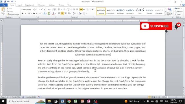185x104 pixels.
Task: Open Bullets list dropdown arrow
Action: coord(61,10)
